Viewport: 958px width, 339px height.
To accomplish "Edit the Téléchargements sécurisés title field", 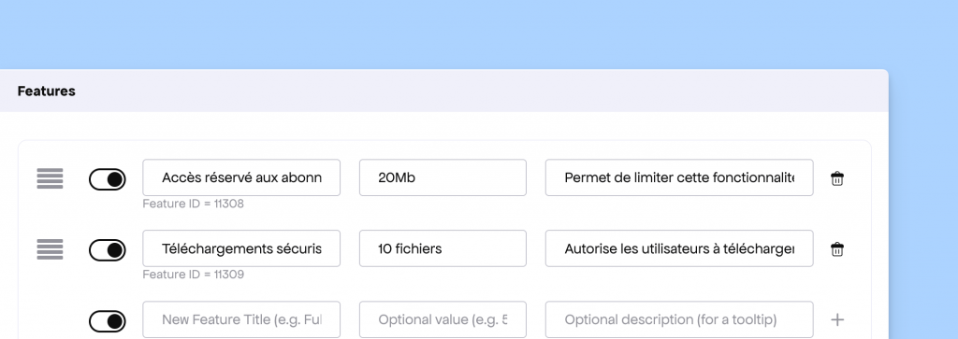I will (x=241, y=248).
